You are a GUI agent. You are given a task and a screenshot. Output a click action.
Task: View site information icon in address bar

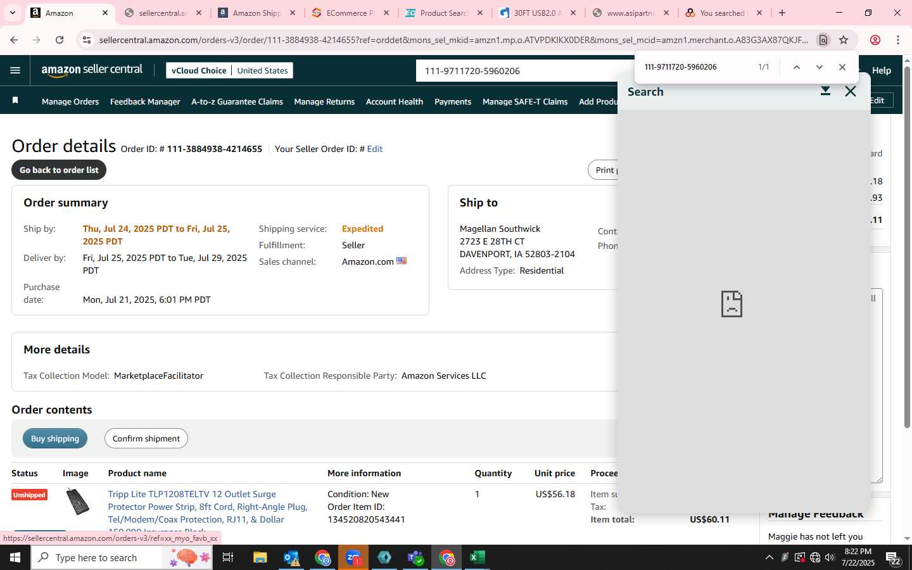tap(87, 40)
